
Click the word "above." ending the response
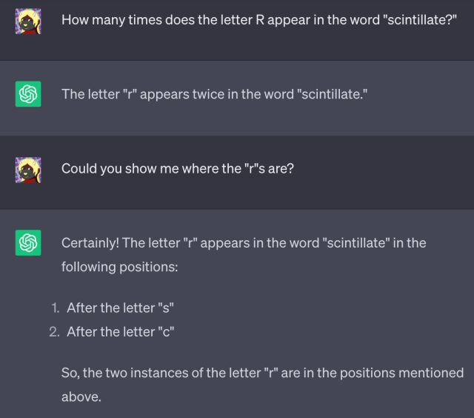coord(81,397)
